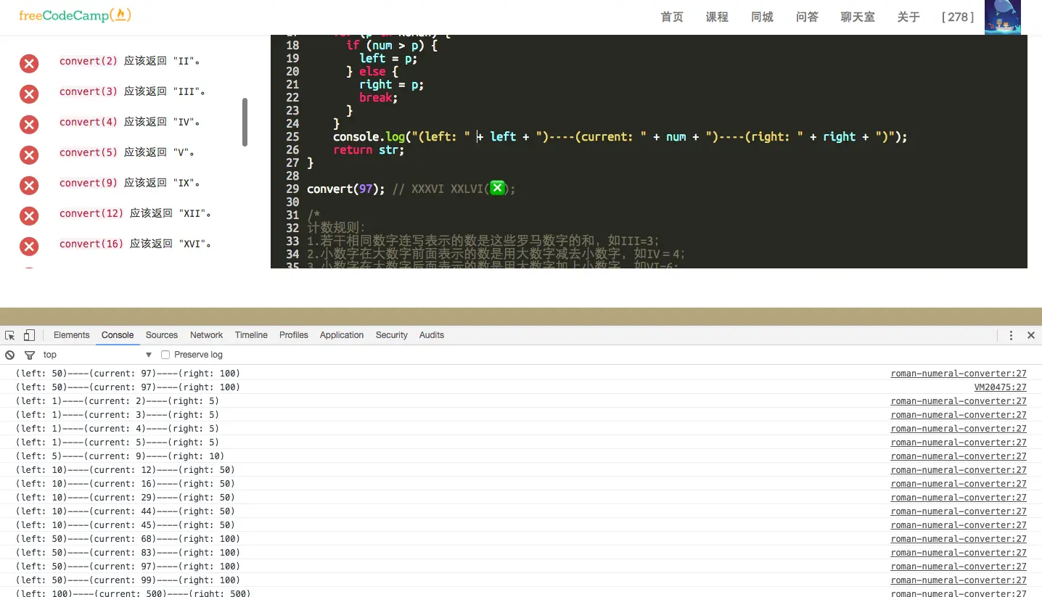Enable the Preserve log checkbox
The image size is (1042, 597).
click(165, 355)
